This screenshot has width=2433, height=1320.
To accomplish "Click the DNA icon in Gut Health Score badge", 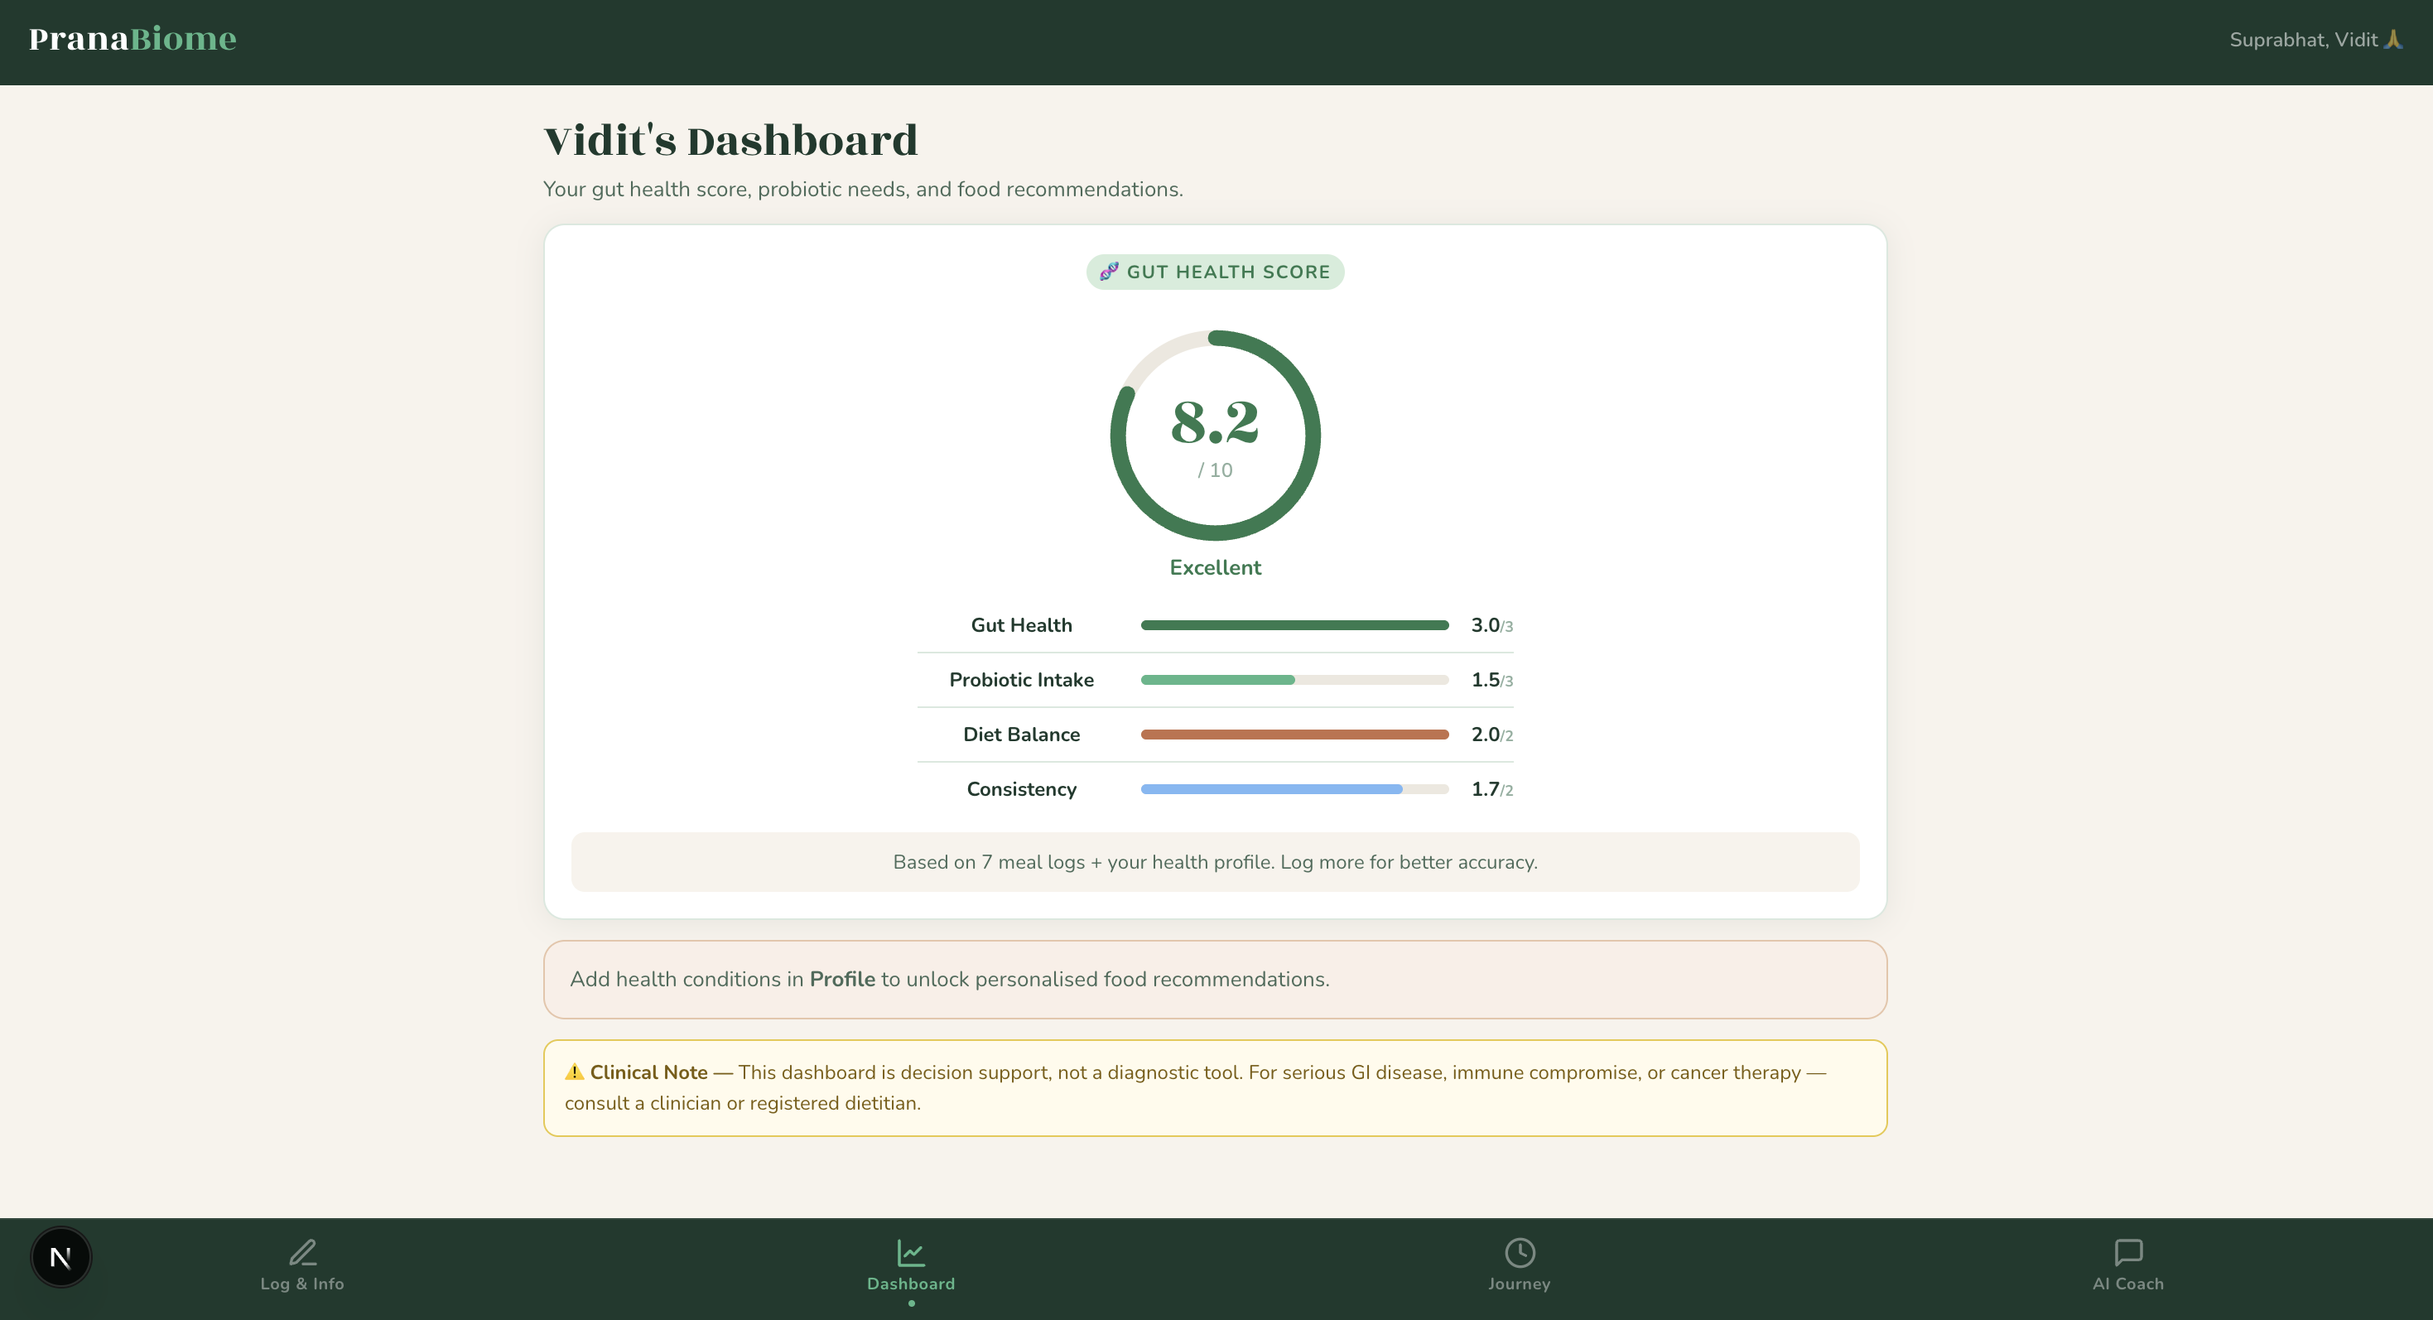I will pos(1109,272).
